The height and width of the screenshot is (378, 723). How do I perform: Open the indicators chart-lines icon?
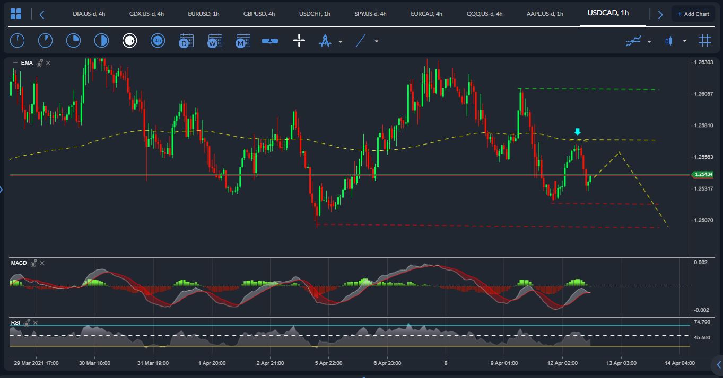pyautogui.click(x=633, y=41)
